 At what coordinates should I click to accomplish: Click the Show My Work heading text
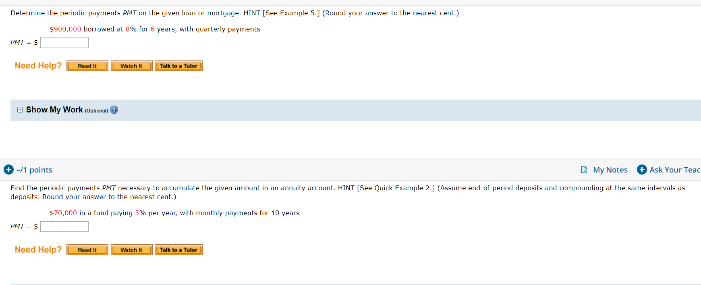[x=54, y=110]
